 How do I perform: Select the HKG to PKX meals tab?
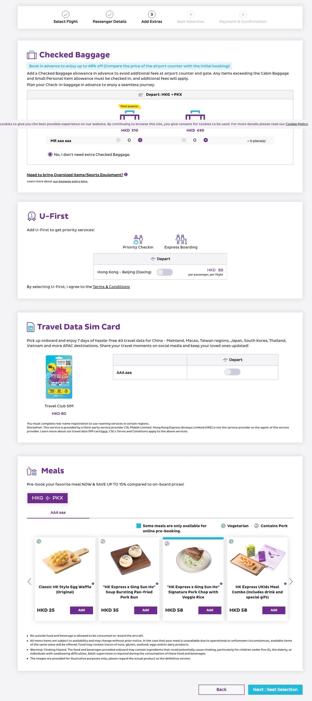pyautogui.click(x=48, y=498)
